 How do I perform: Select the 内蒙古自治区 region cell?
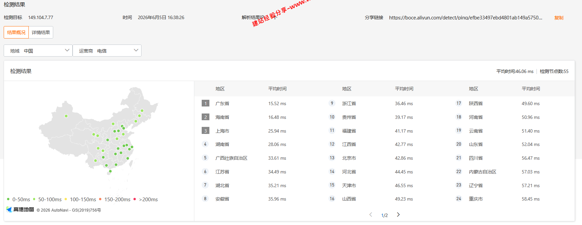coord(483,172)
